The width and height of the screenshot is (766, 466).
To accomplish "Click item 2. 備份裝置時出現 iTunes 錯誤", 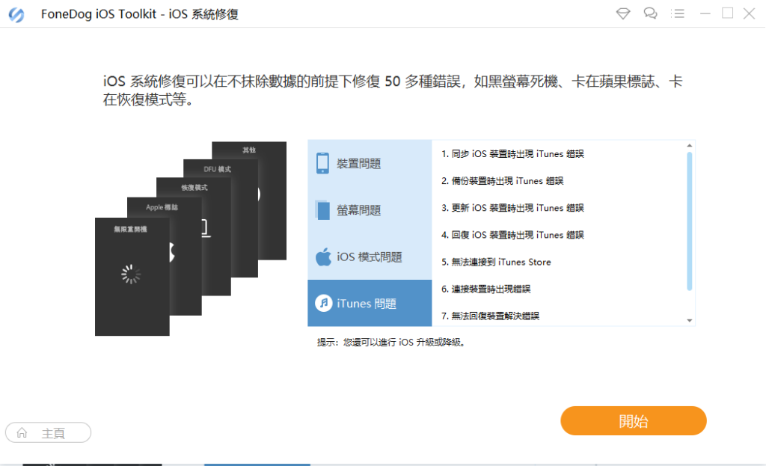I will point(502,181).
